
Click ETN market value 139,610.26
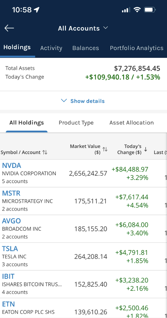(90, 312)
